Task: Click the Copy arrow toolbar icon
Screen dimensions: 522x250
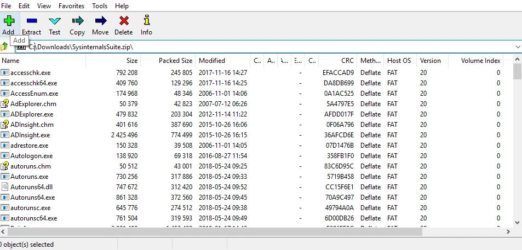Action: coord(78,21)
